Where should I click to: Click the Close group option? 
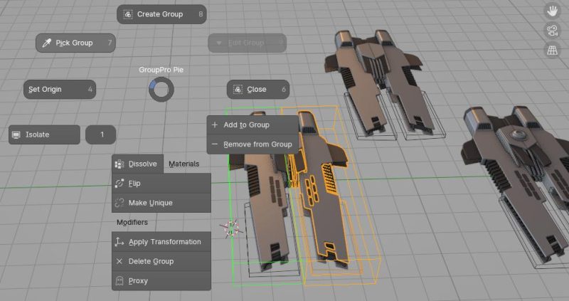[257, 90]
